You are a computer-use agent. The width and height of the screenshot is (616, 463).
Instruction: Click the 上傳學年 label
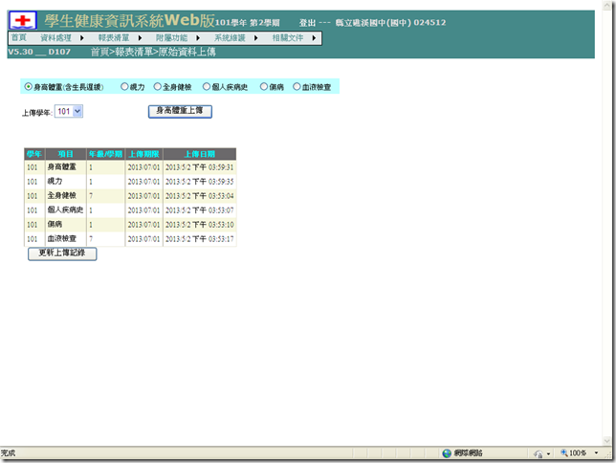pos(37,113)
